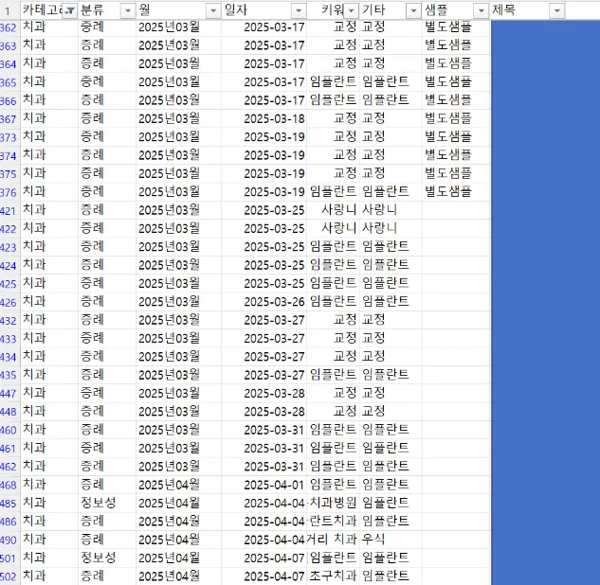Select 2025년03월 cell in row 462
Screen dimensions: 600x585
pyautogui.click(x=179, y=467)
